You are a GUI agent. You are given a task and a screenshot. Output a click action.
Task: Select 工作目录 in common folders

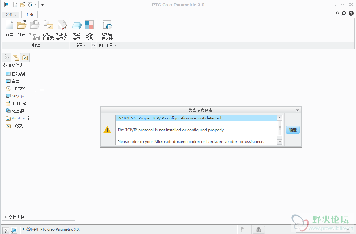pos(16,103)
